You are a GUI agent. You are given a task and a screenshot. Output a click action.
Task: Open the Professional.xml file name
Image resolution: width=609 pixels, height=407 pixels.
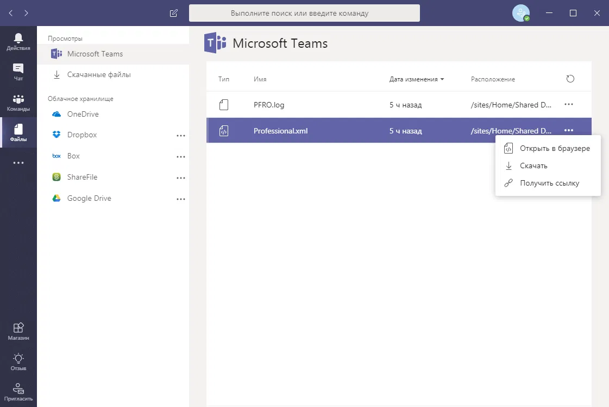point(280,131)
